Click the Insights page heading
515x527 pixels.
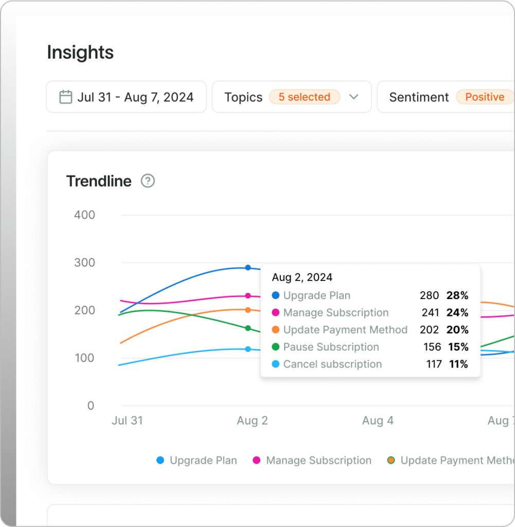pyautogui.click(x=80, y=52)
